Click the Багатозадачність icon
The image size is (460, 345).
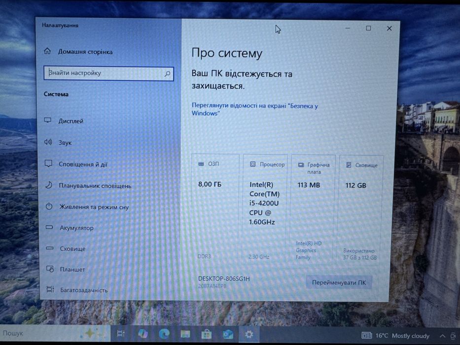50,290
